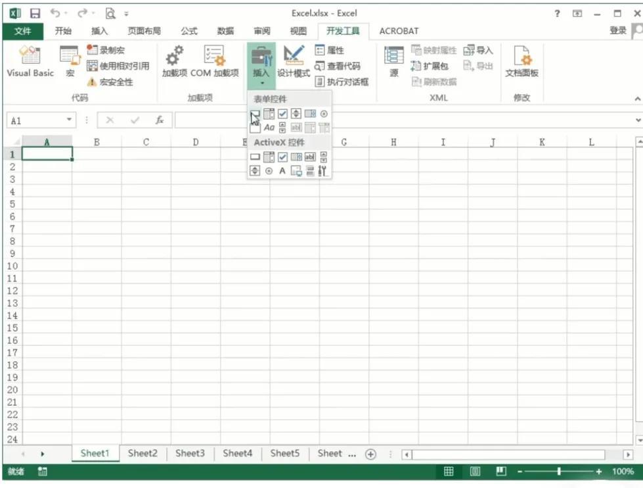643x488 pixels.
Task: Select the form control Option Button icon
Action: point(324,113)
